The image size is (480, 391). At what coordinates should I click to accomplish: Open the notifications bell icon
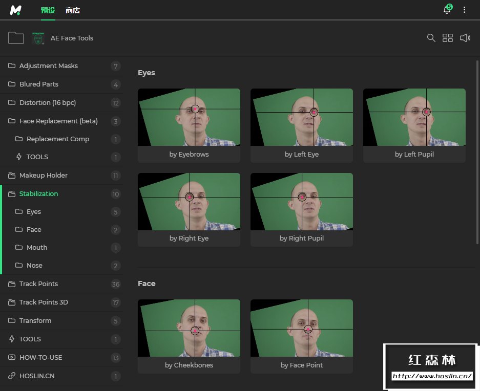[x=447, y=10]
